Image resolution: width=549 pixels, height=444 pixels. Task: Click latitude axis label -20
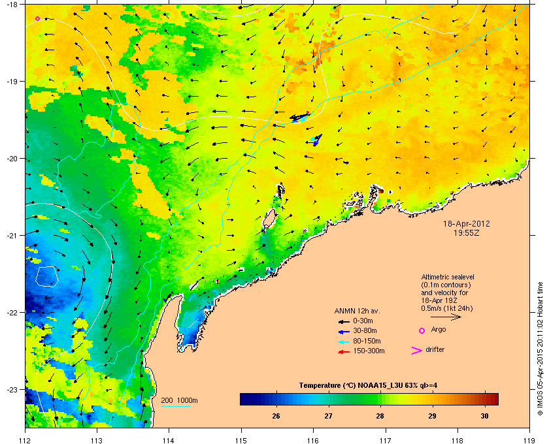click(12, 158)
